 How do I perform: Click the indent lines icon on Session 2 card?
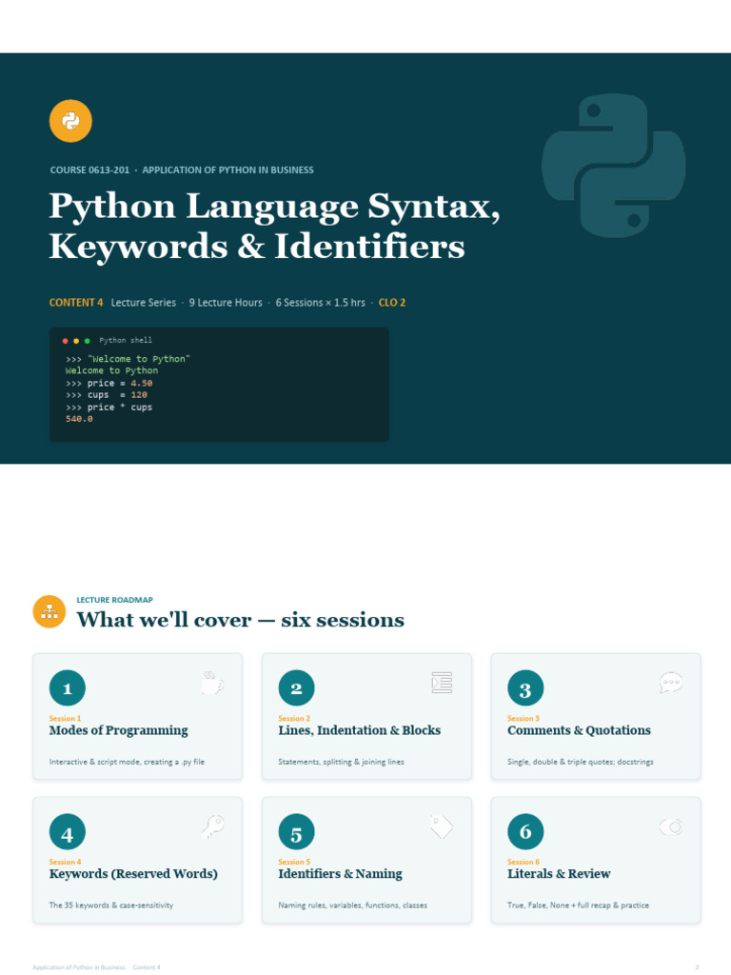442,683
